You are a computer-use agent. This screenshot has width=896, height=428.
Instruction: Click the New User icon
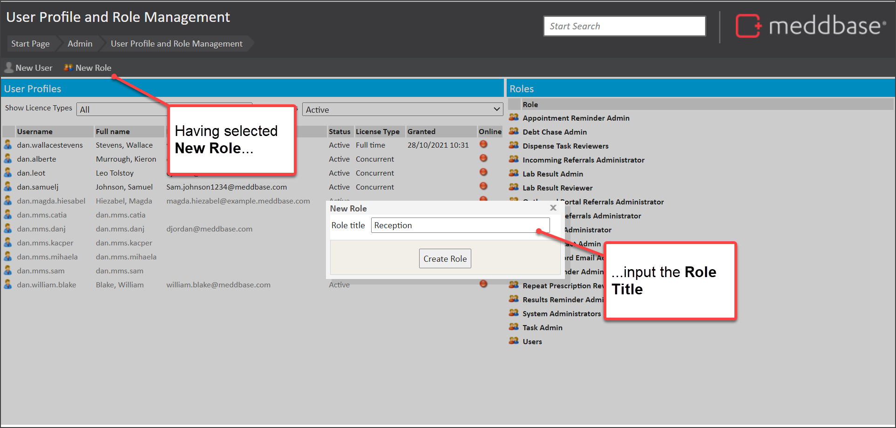[8, 68]
